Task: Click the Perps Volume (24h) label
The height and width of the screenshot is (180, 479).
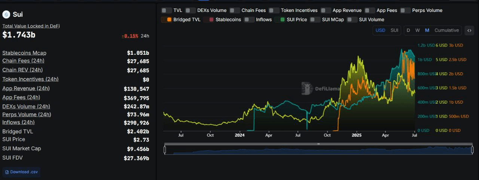Action: click(27, 115)
